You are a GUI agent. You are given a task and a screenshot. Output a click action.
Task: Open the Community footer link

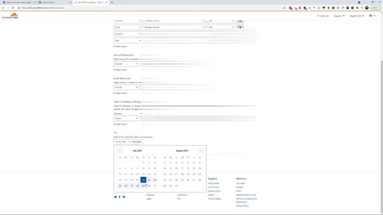(x=213, y=187)
